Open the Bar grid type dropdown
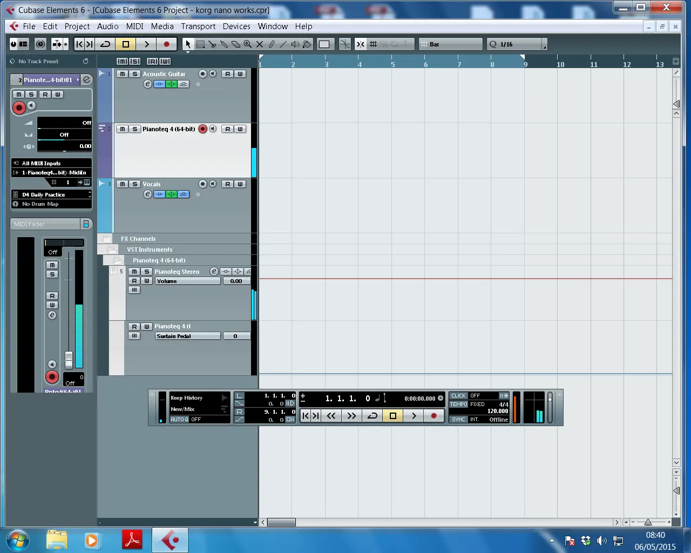Viewport: 691px width, 553px height. click(450, 44)
